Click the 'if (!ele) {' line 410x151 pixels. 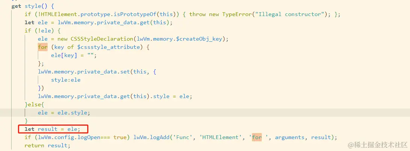pyautogui.click(x=43, y=31)
